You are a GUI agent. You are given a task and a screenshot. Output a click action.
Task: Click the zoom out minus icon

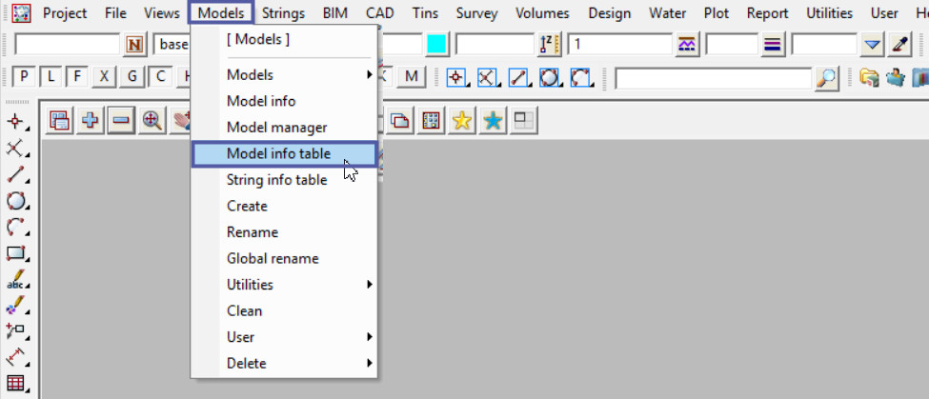coord(121,121)
